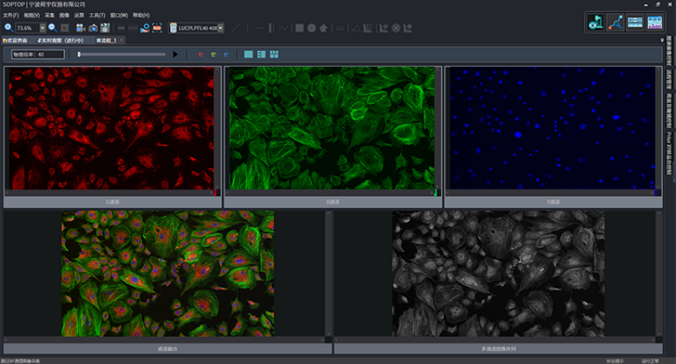The height and width of the screenshot is (364, 676).
Task: Toggle the red channel eye icon
Action: point(200,54)
